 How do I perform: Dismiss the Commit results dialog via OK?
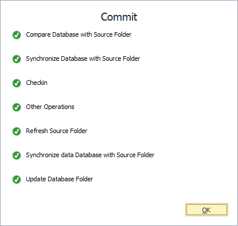pyautogui.click(x=206, y=210)
